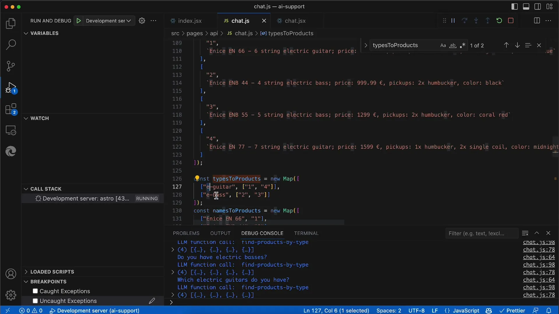Close the find widget
Image resolution: width=559 pixels, height=314 pixels.
coord(539,45)
